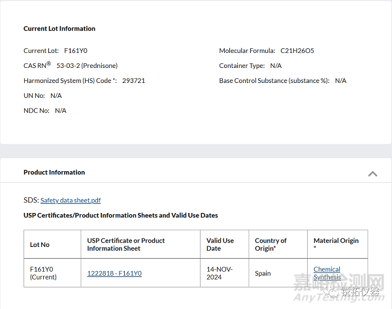Click the Lot No column header
This screenshot has height=309, width=392.
[x=40, y=245]
